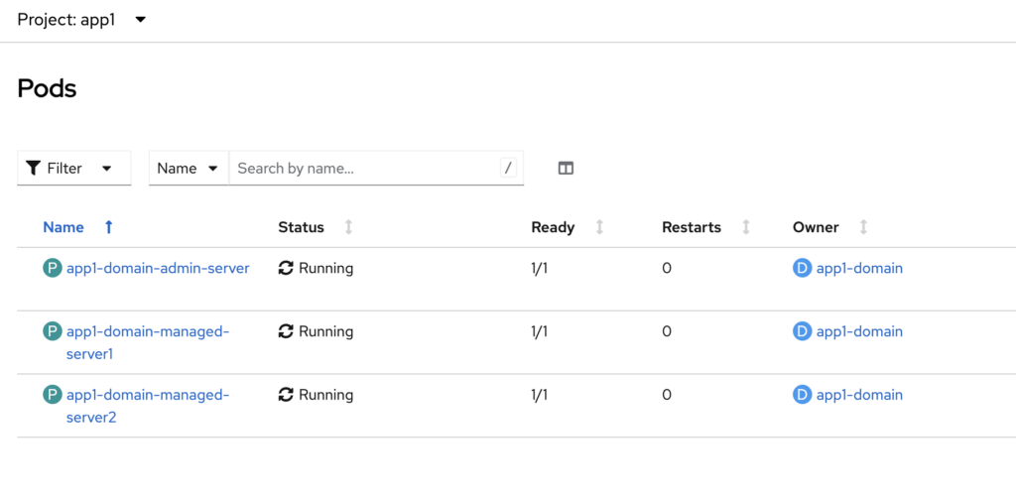The image size is (1016, 499).
Task: Open app1-domain owner link for managed-server2
Action: (859, 395)
